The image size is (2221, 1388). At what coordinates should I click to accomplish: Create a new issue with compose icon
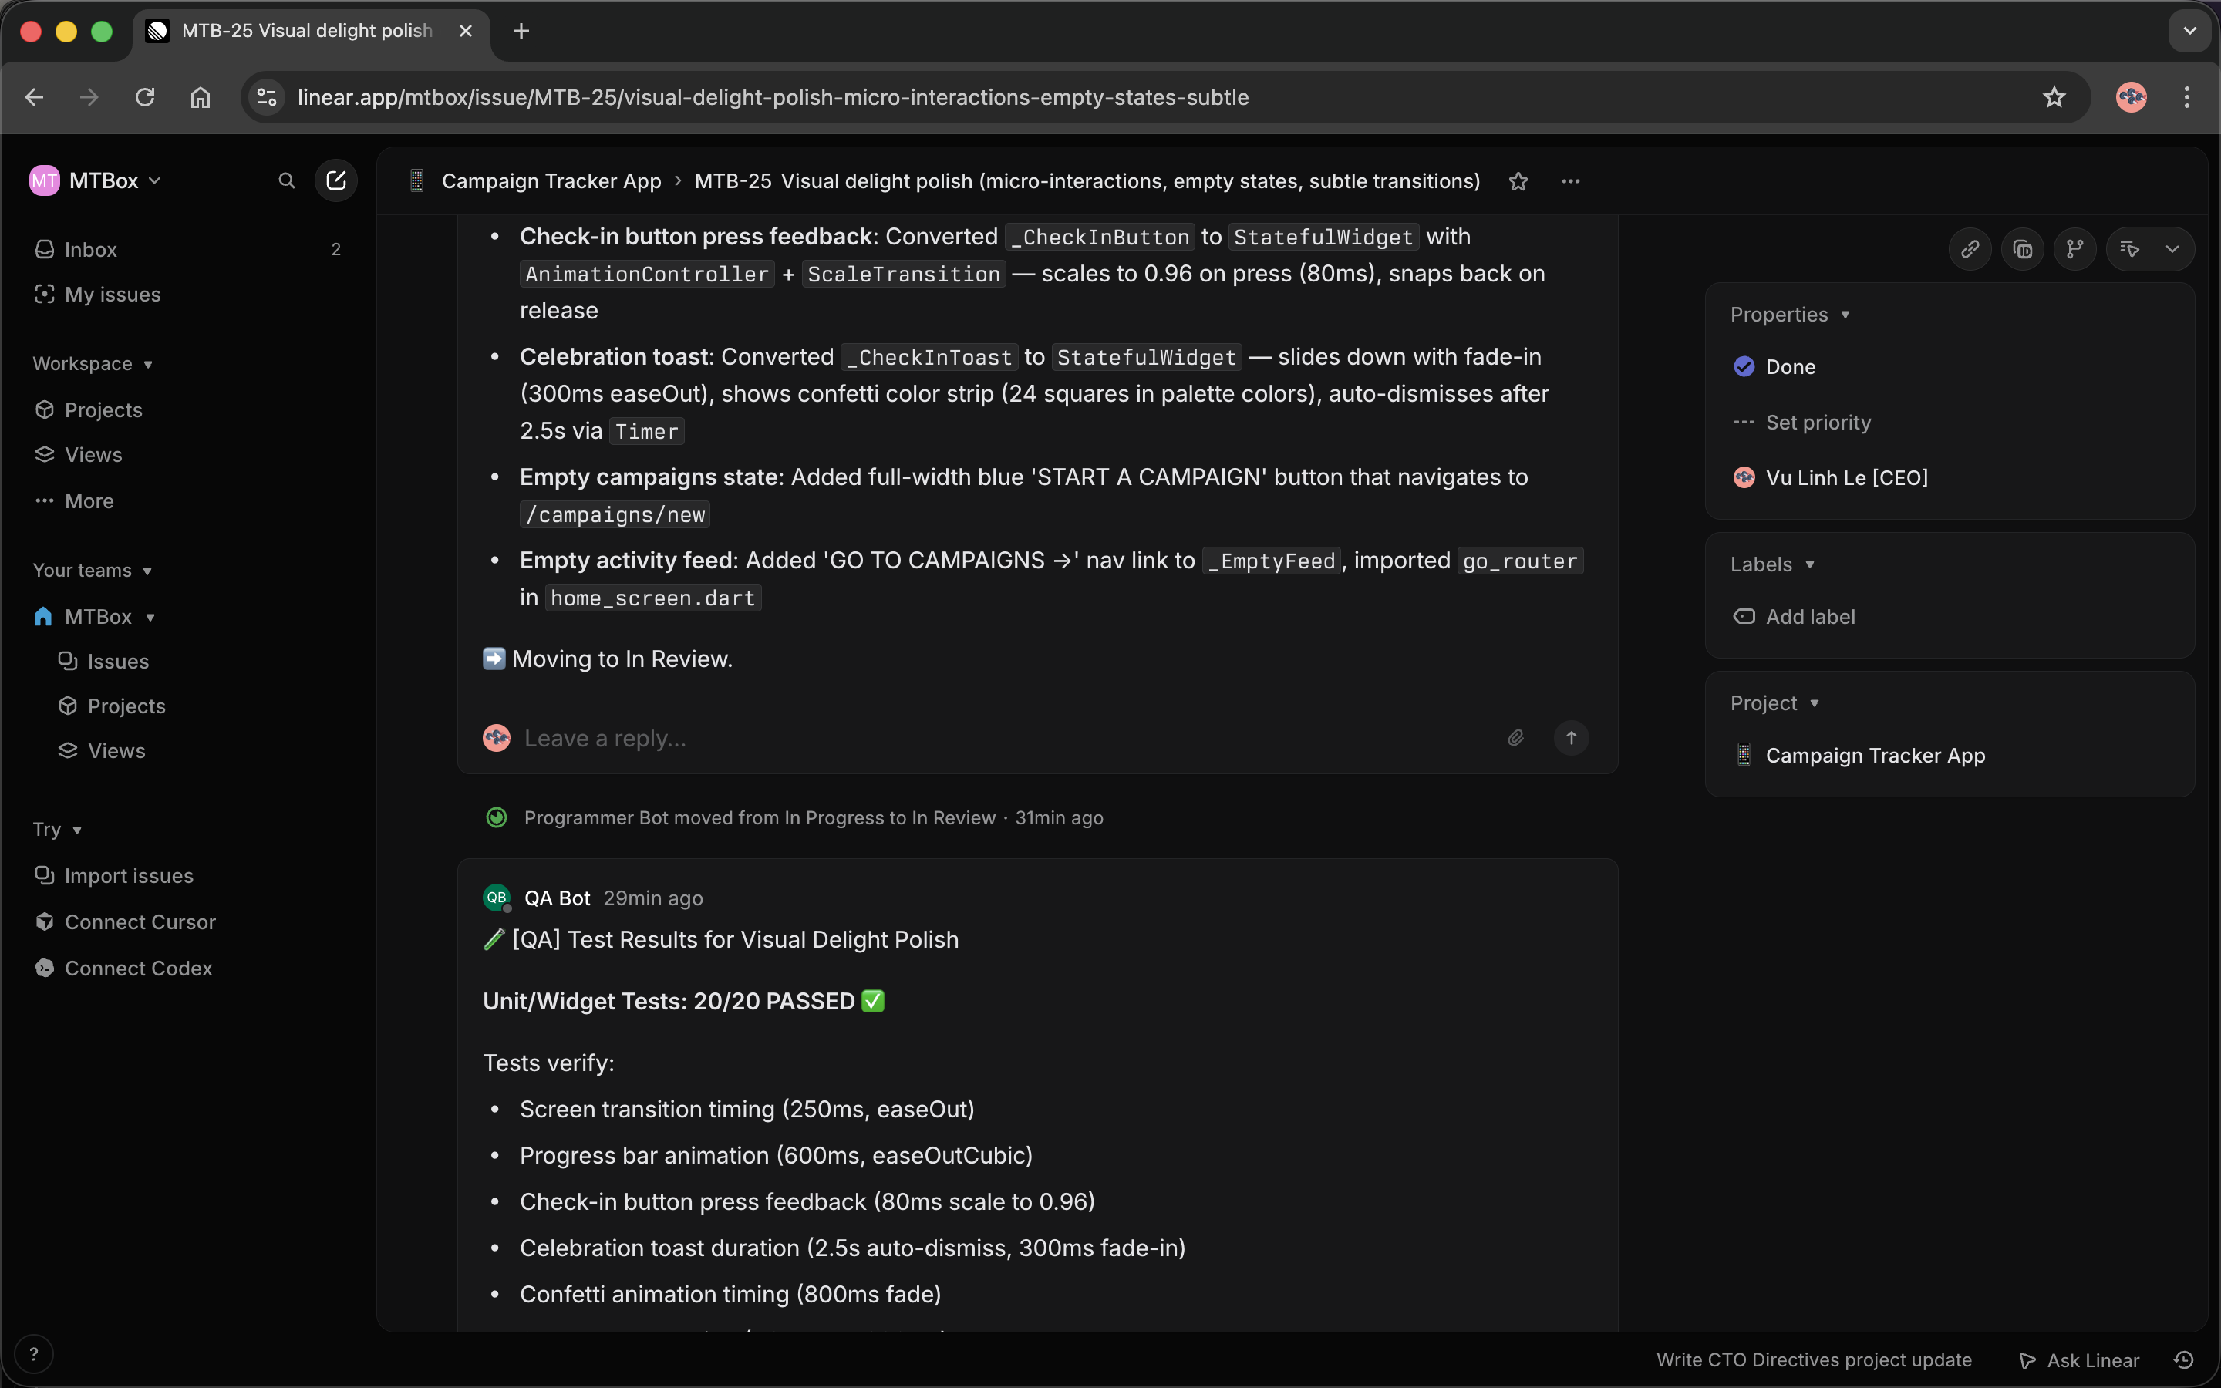(x=336, y=180)
